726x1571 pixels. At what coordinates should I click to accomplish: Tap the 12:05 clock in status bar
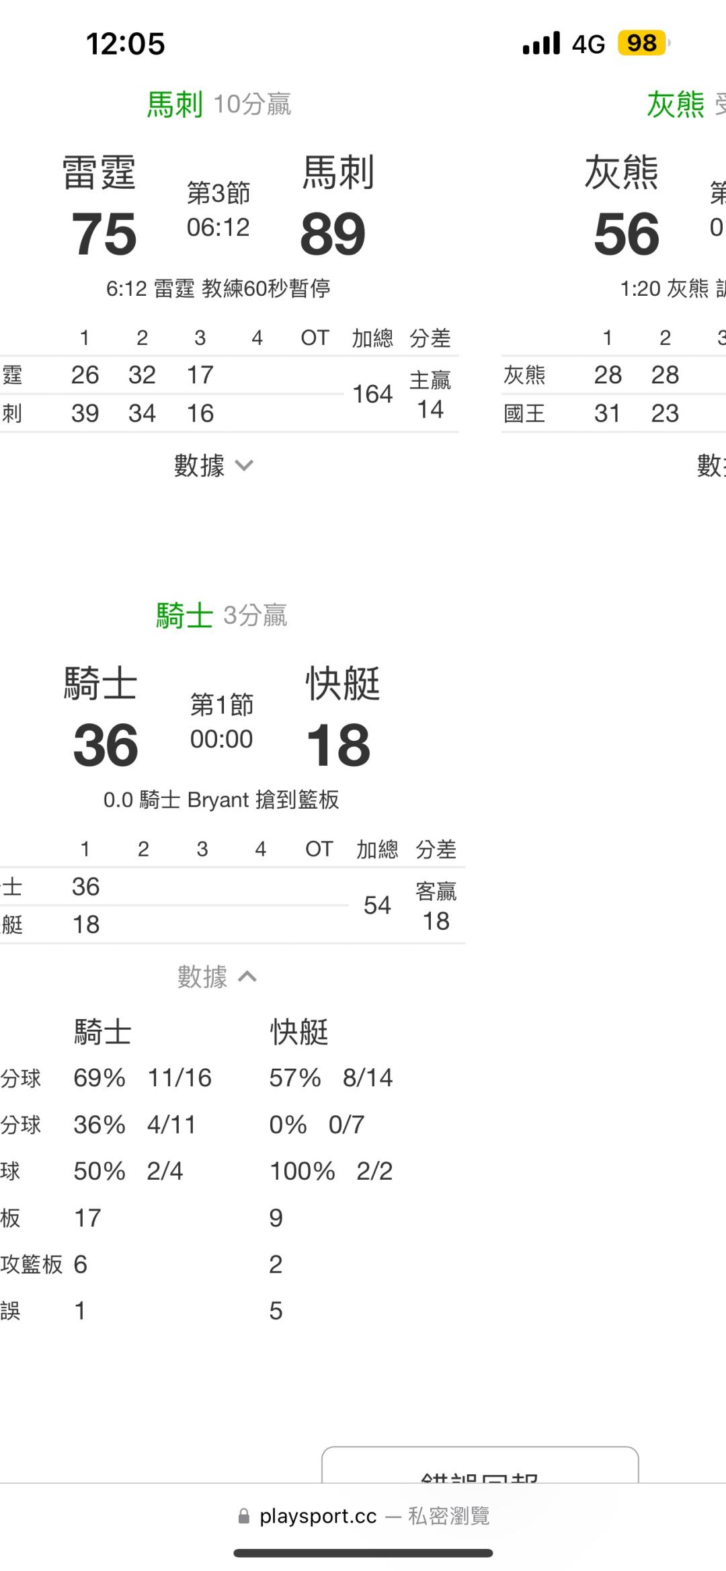click(x=126, y=44)
